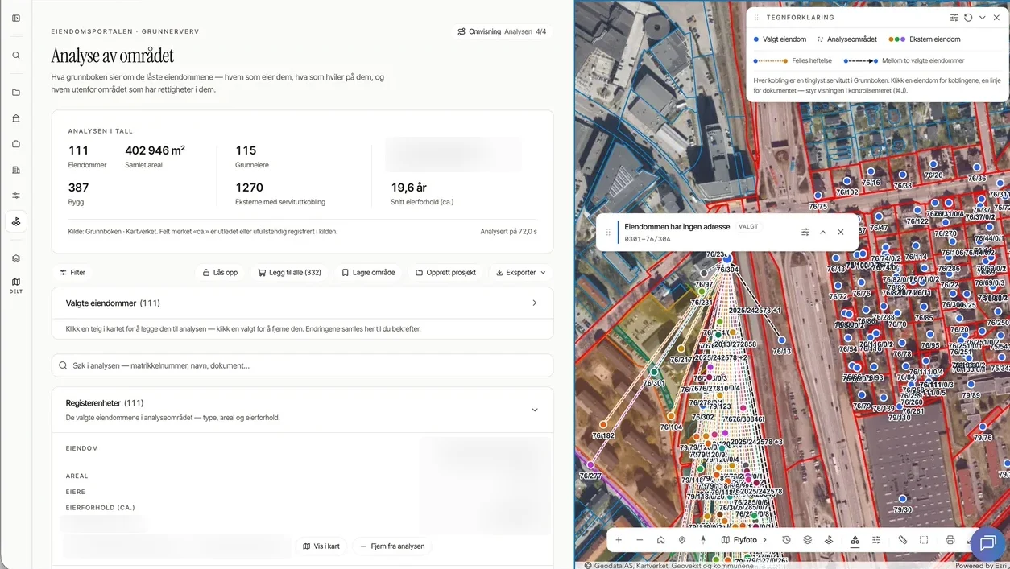Click Opprett prosjekt button
This screenshot has width=1010, height=569.
(x=445, y=272)
